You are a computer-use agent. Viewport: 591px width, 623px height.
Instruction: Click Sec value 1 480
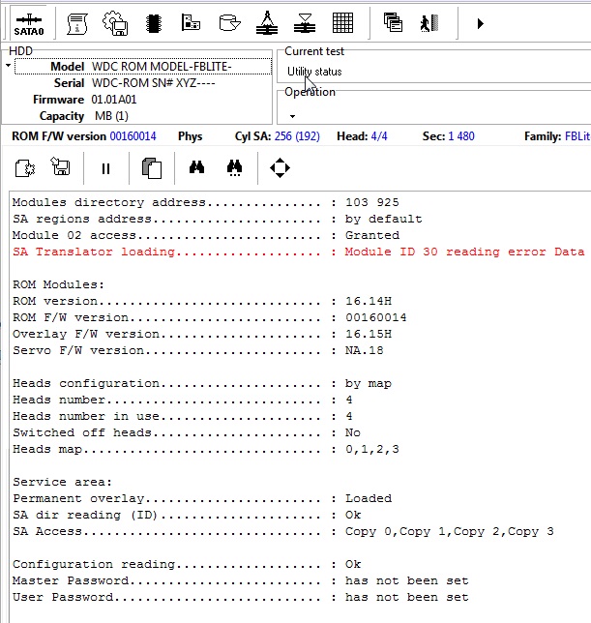point(461,136)
